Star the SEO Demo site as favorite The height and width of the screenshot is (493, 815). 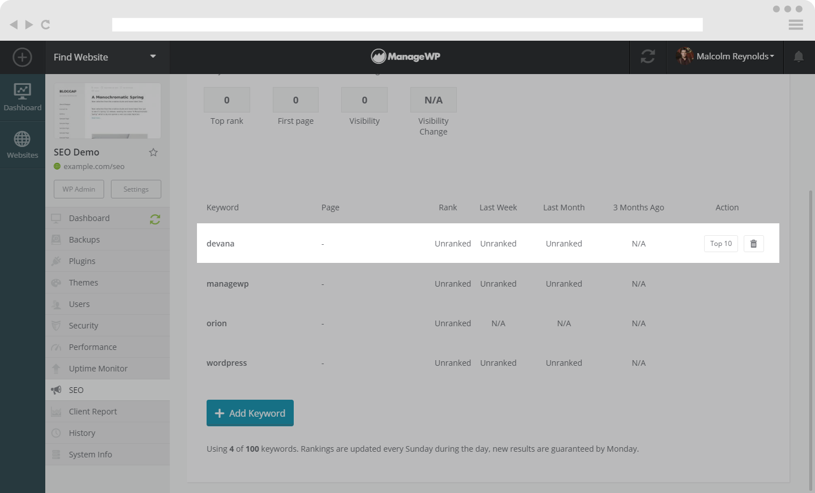(x=153, y=152)
